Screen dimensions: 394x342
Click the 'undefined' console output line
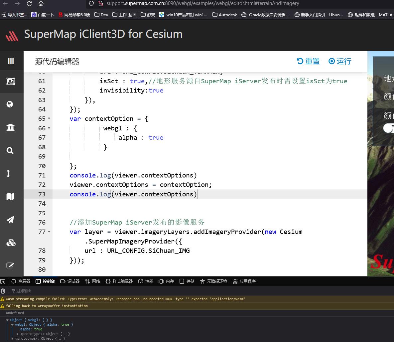pyautogui.click(x=15, y=313)
